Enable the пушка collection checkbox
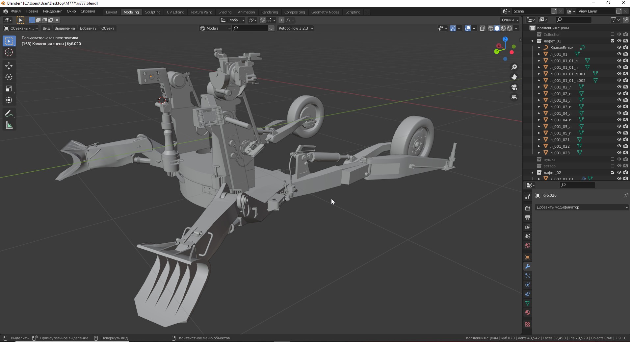Image resolution: width=630 pixels, height=342 pixels. [613, 159]
